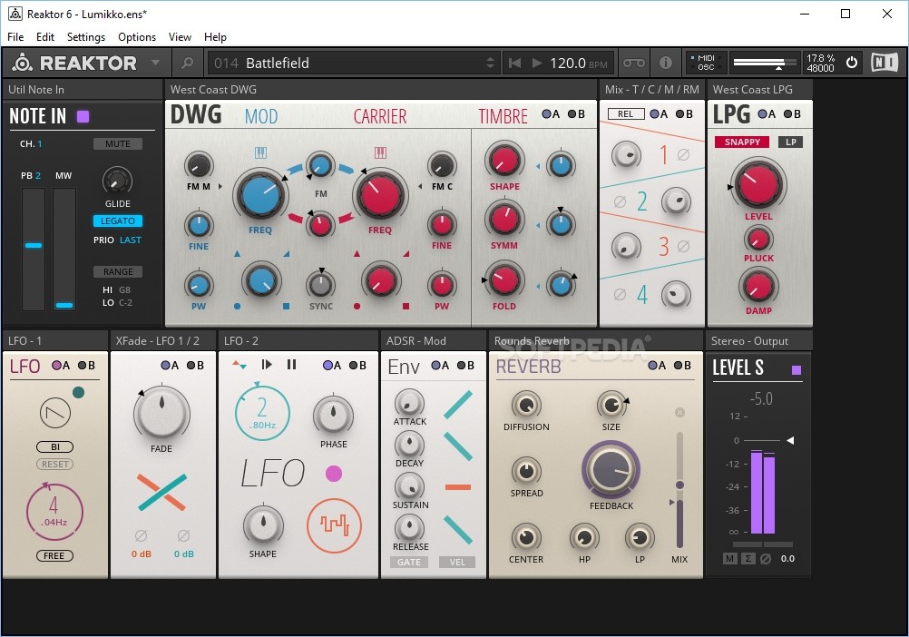909x637 pixels.
Task: Click the MUTE button in Note In
Action: coord(118,143)
